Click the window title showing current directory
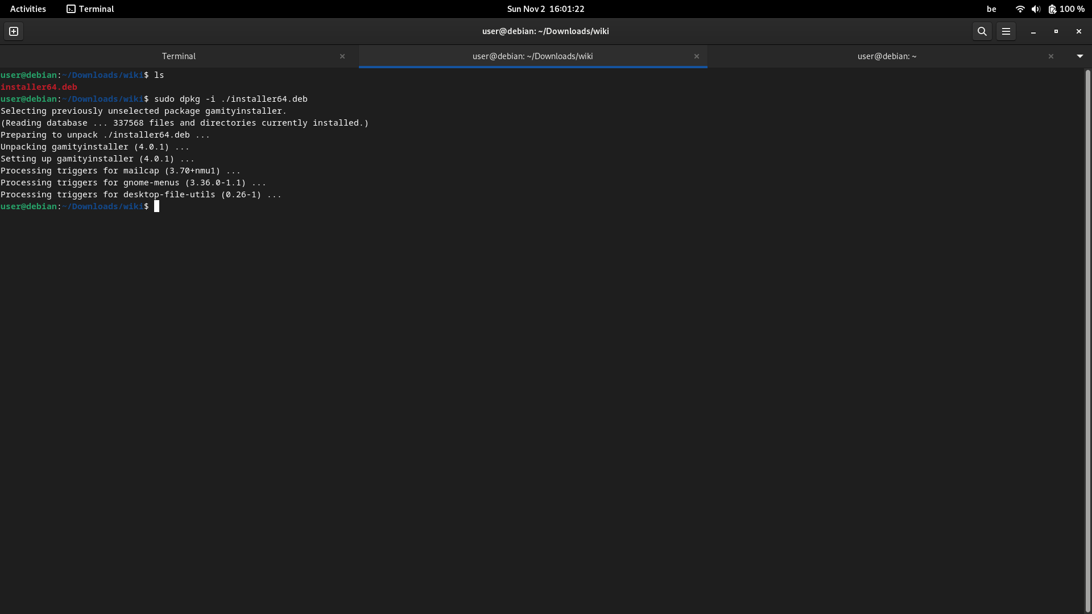The height and width of the screenshot is (614, 1092). (545, 31)
